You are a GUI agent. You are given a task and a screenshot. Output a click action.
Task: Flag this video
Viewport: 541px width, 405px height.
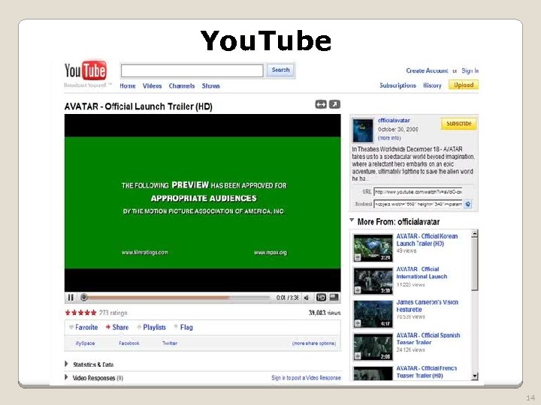coord(183,327)
